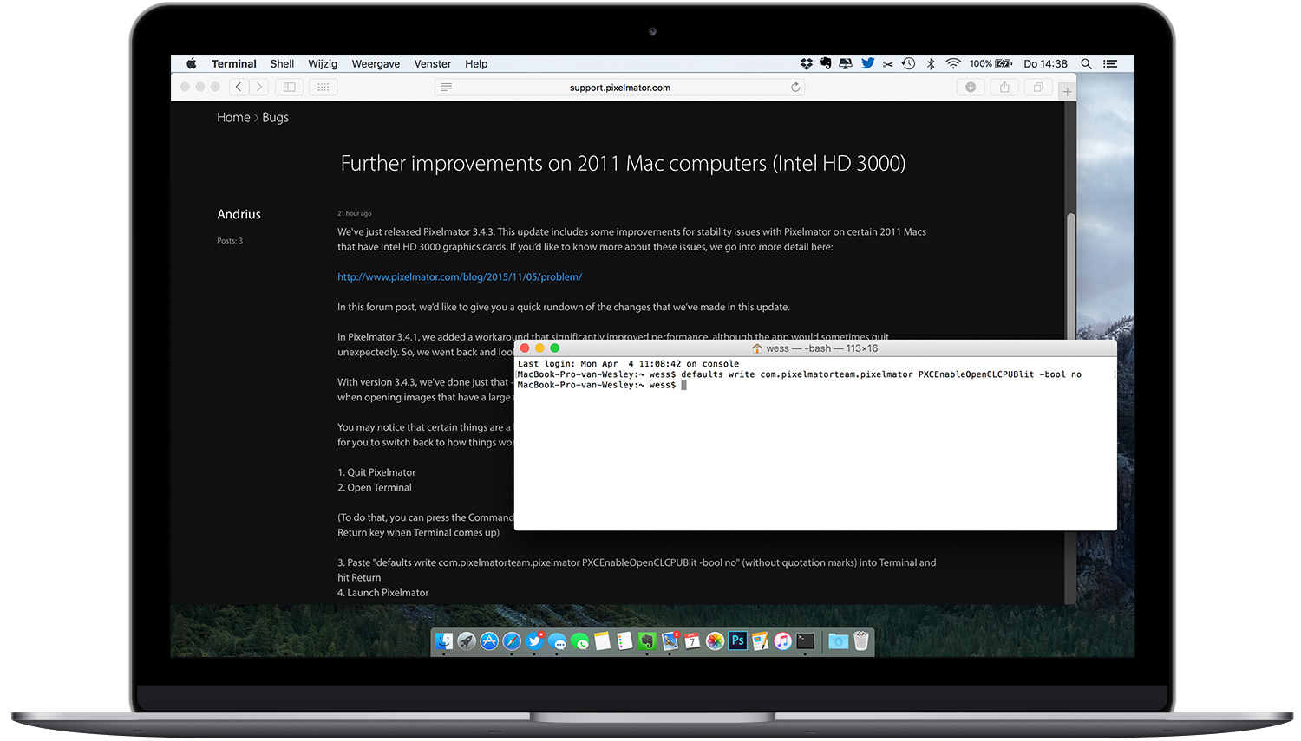Screen dimensions: 1301x741
Task: Toggle Safari Reader view lines icon
Action: click(446, 87)
